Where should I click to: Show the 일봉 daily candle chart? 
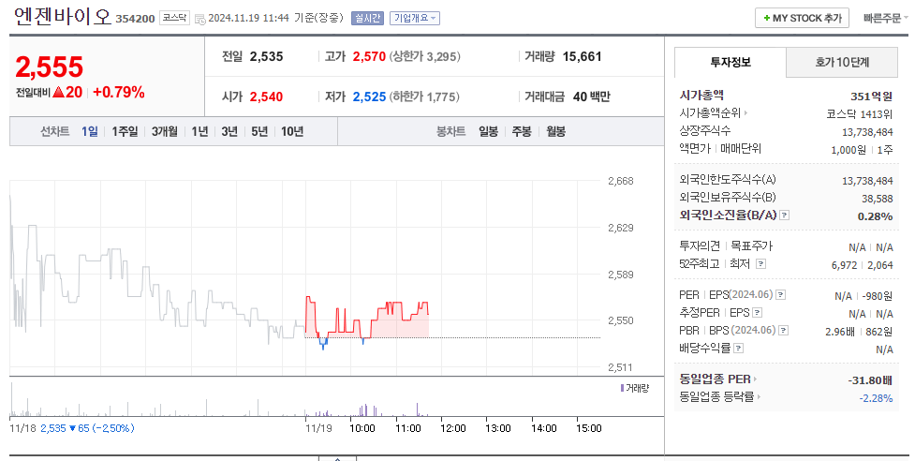point(489,131)
